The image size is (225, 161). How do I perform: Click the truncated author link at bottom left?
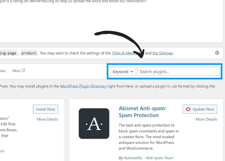click(2, 151)
